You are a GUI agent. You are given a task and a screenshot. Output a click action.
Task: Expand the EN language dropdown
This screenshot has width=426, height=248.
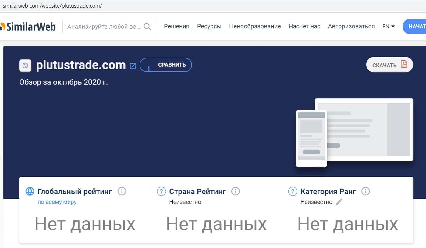389,27
